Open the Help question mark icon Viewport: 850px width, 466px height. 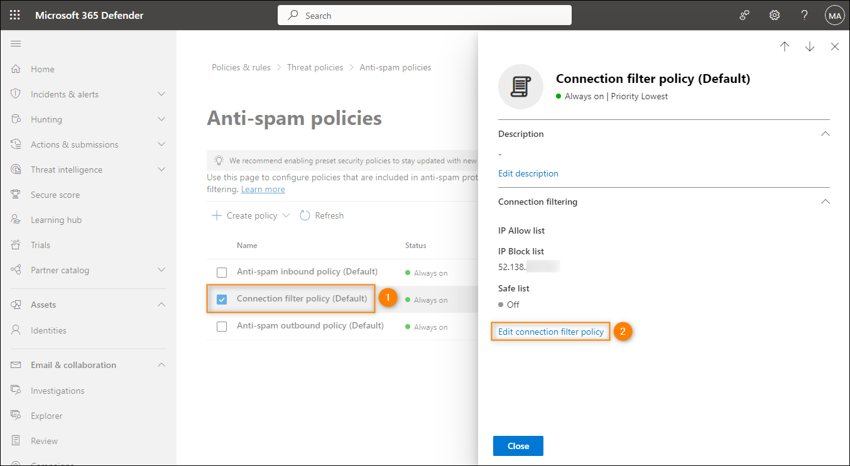pos(804,15)
